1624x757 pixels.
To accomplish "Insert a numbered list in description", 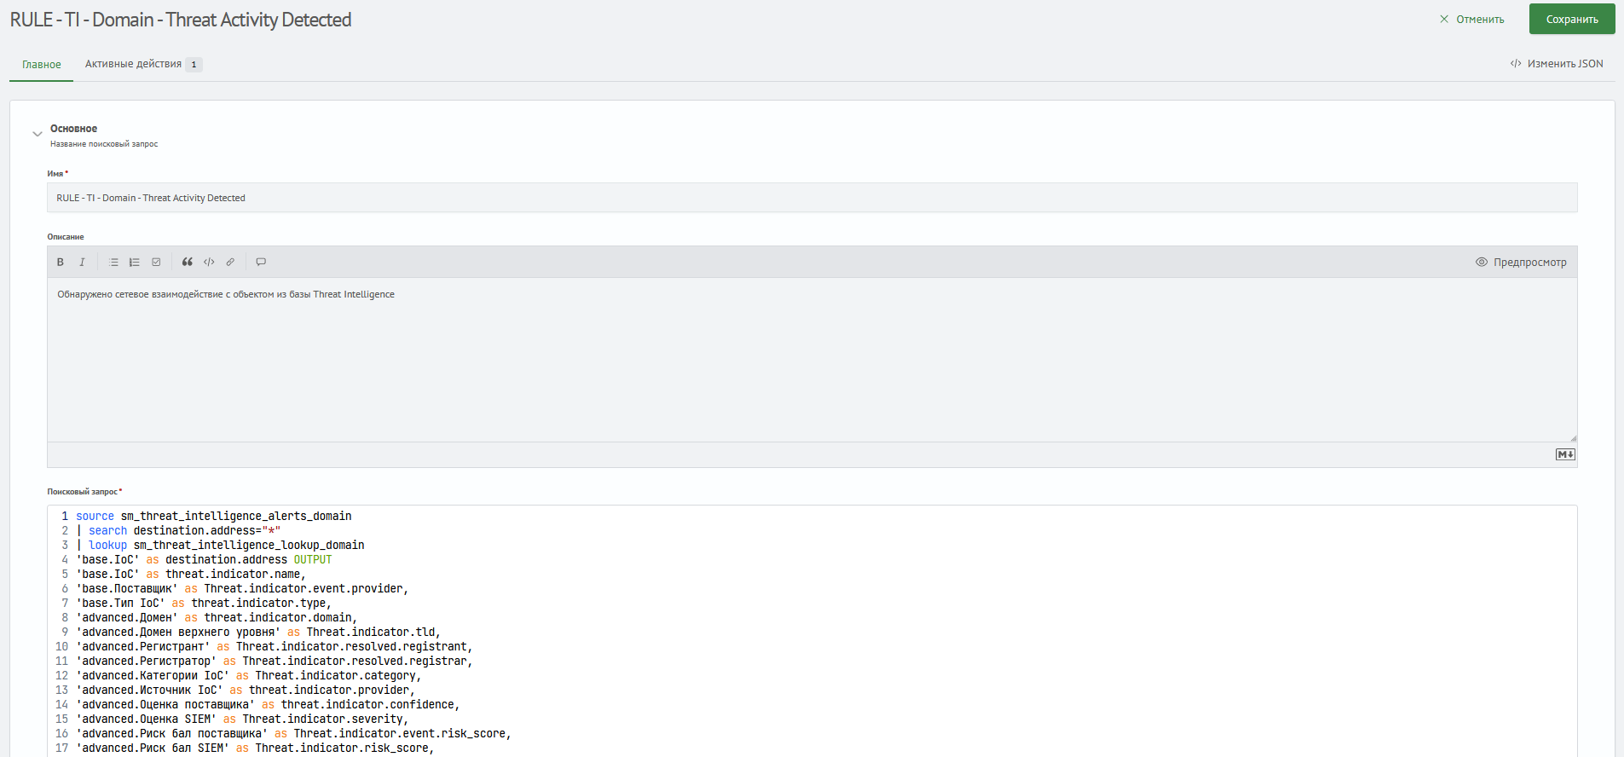I will (x=135, y=262).
